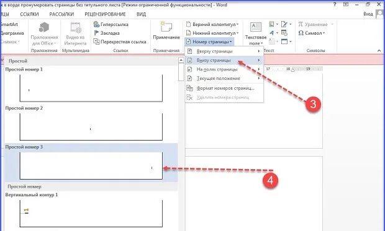Viewport: 385px width, 231px height.
Task: Collapse the ribbon with the chevron
Action: [379, 50]
